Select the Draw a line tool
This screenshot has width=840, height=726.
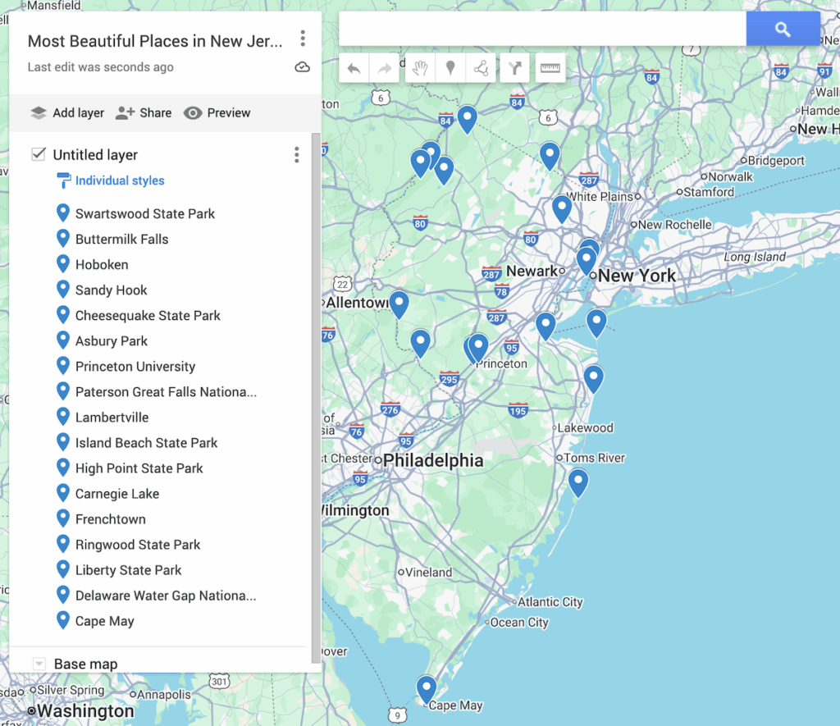point(481,68)
